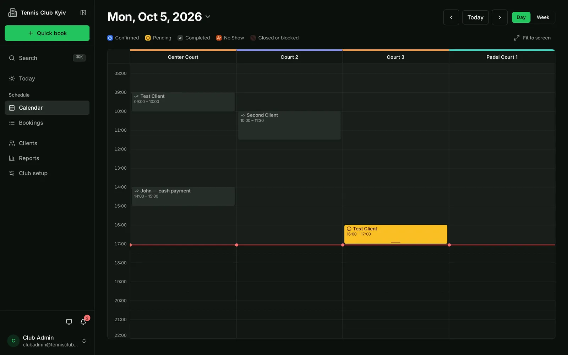Screen dimensions: 568x355
Task: Click the Confirmed legend icon
Action: pos(110,38)
